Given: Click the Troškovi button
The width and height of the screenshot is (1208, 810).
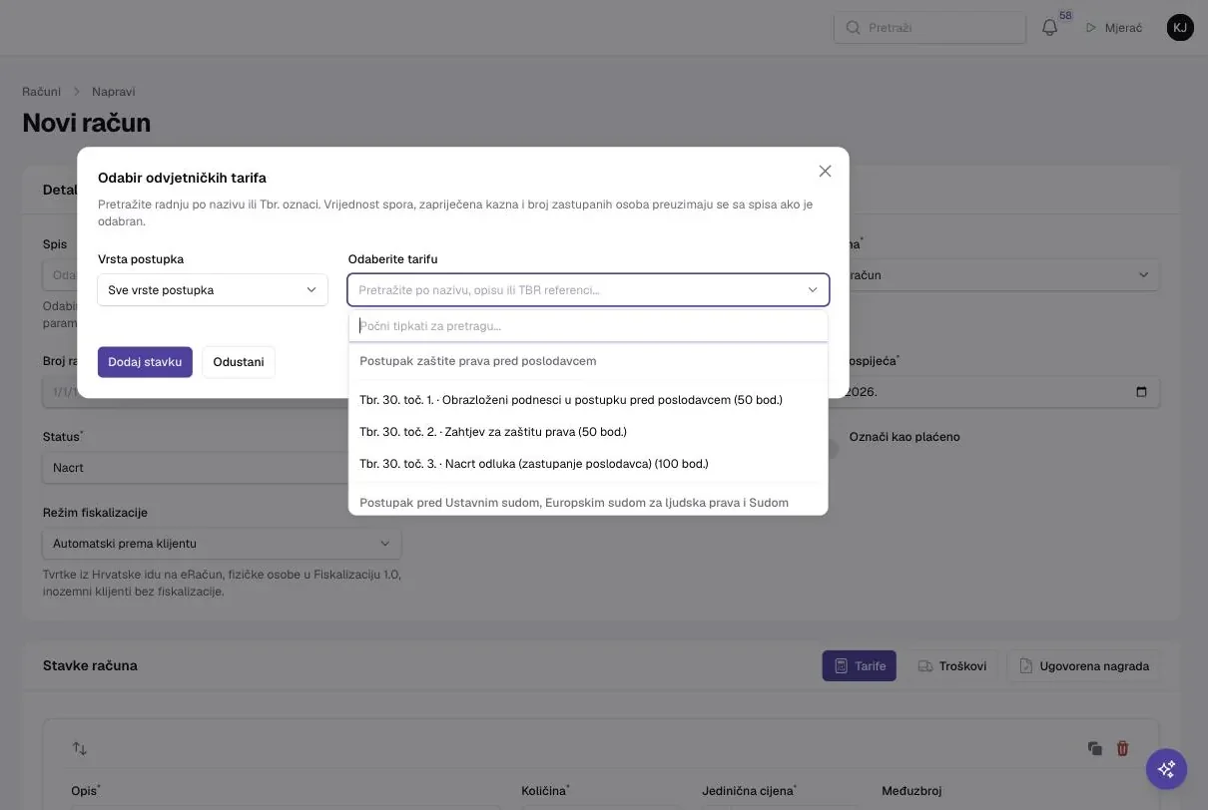Looking at the screenshot, I should point(951,666).
